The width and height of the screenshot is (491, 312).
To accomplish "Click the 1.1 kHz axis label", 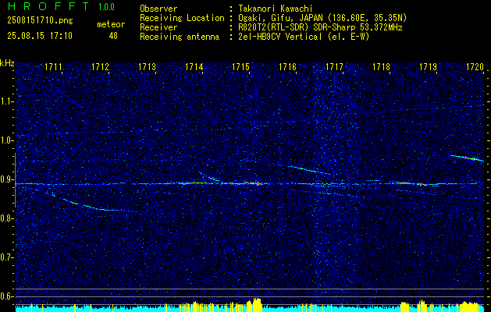I will pyautogui.click(x=6, y=101).
